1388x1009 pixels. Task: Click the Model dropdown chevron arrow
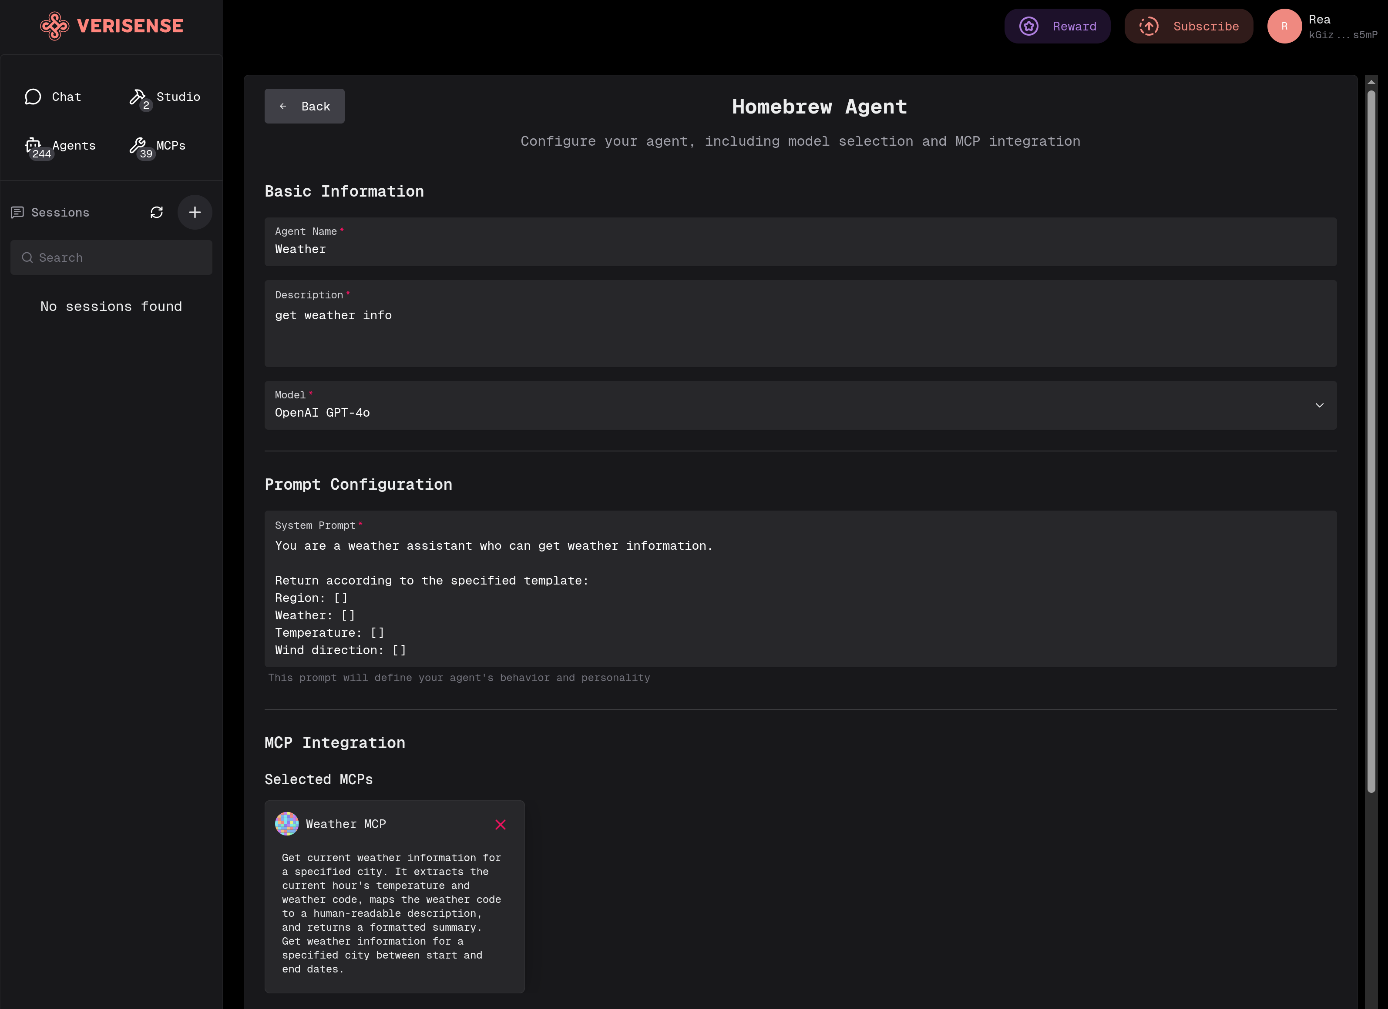1320,405
